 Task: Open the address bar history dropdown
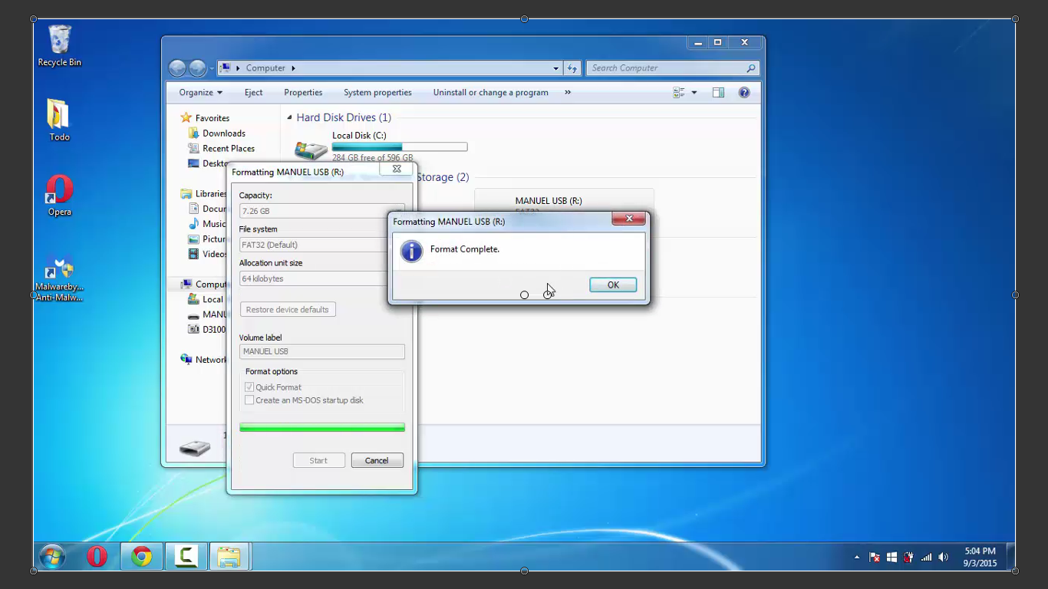[556, 68]
